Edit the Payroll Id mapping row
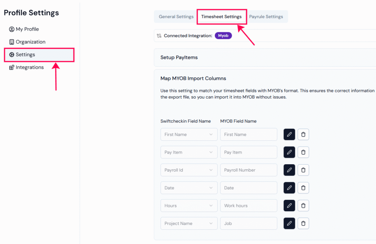The image size is (376, 244). pos(289,170)
